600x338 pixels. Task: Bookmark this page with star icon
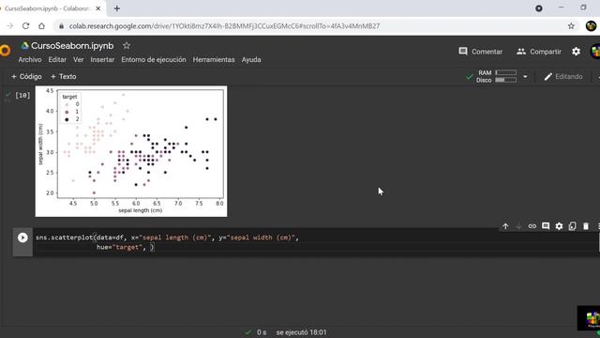[571, 26]
